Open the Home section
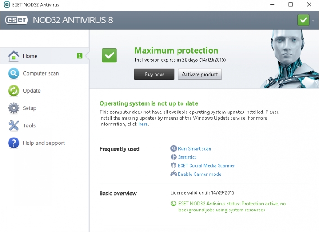 point(45,56)
